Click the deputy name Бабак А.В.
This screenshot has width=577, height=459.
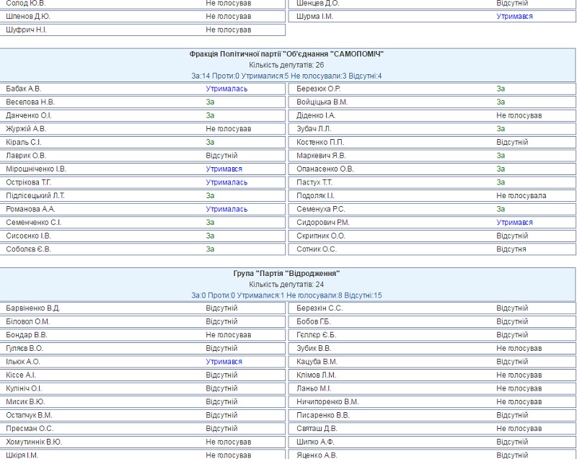coord(24,89)
